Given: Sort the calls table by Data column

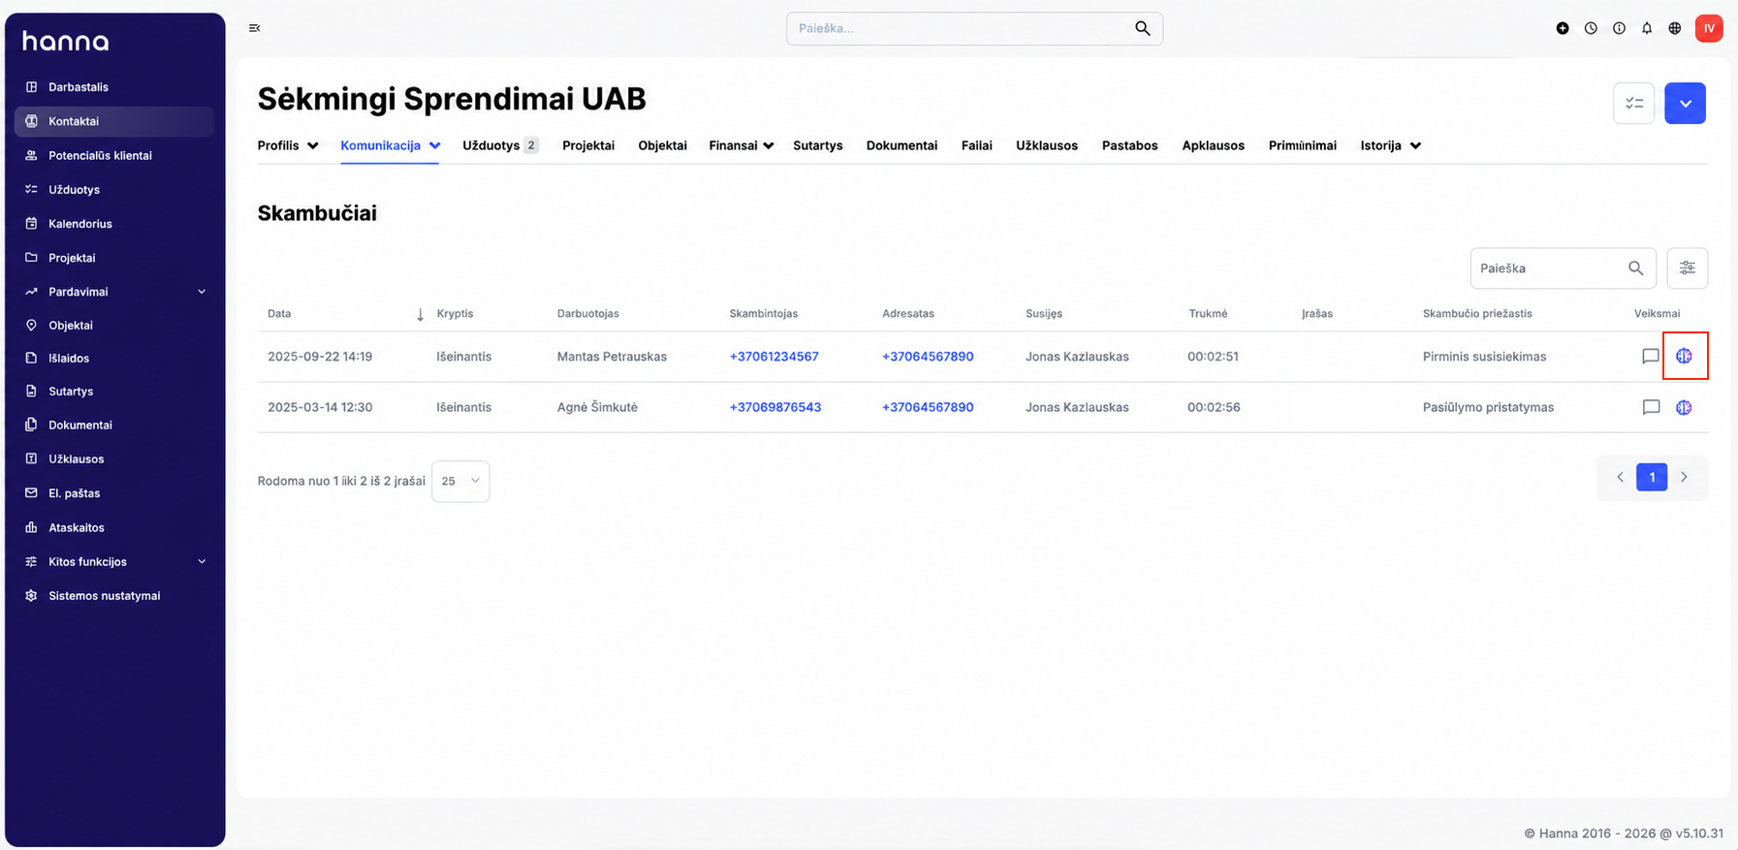Looking at the screenshot, I should tap(346, 314).
